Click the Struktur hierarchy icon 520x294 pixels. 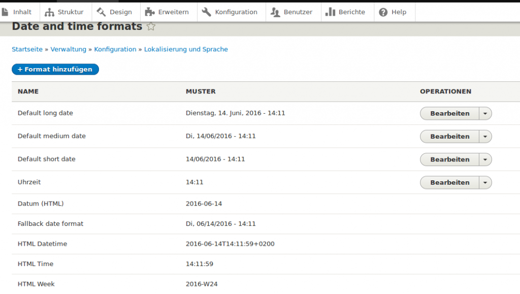click(49, 12)
